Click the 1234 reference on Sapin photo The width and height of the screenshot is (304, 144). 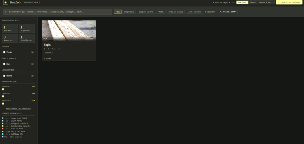(x=45, y=39)
